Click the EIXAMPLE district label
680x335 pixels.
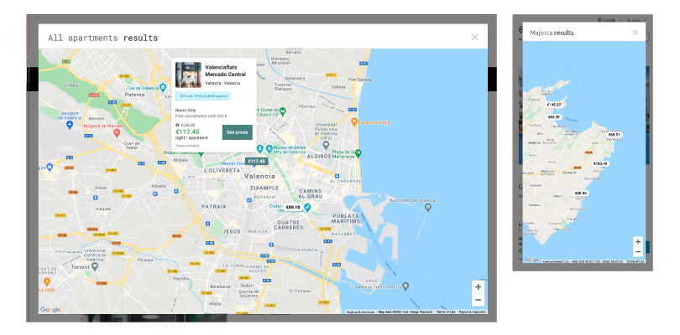pyautogui.click(x=264, y=188)
